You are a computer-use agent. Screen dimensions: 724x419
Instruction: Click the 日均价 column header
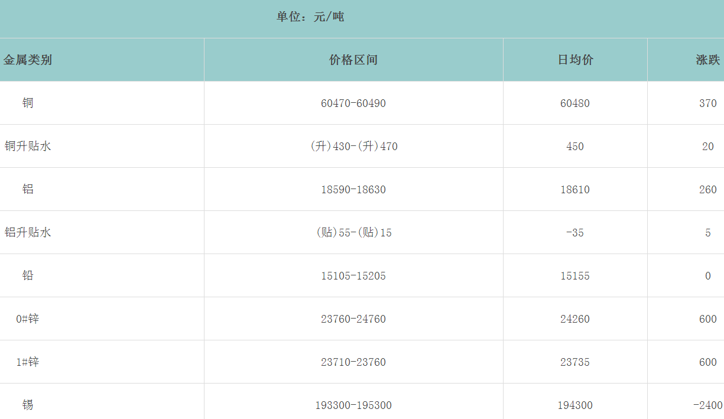575,60
